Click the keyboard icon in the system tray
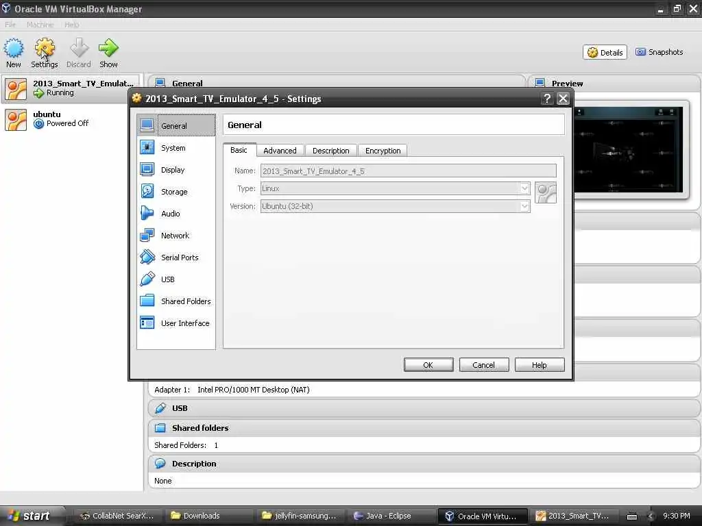The width and height of the screenshot is (702, 526). 632,516
